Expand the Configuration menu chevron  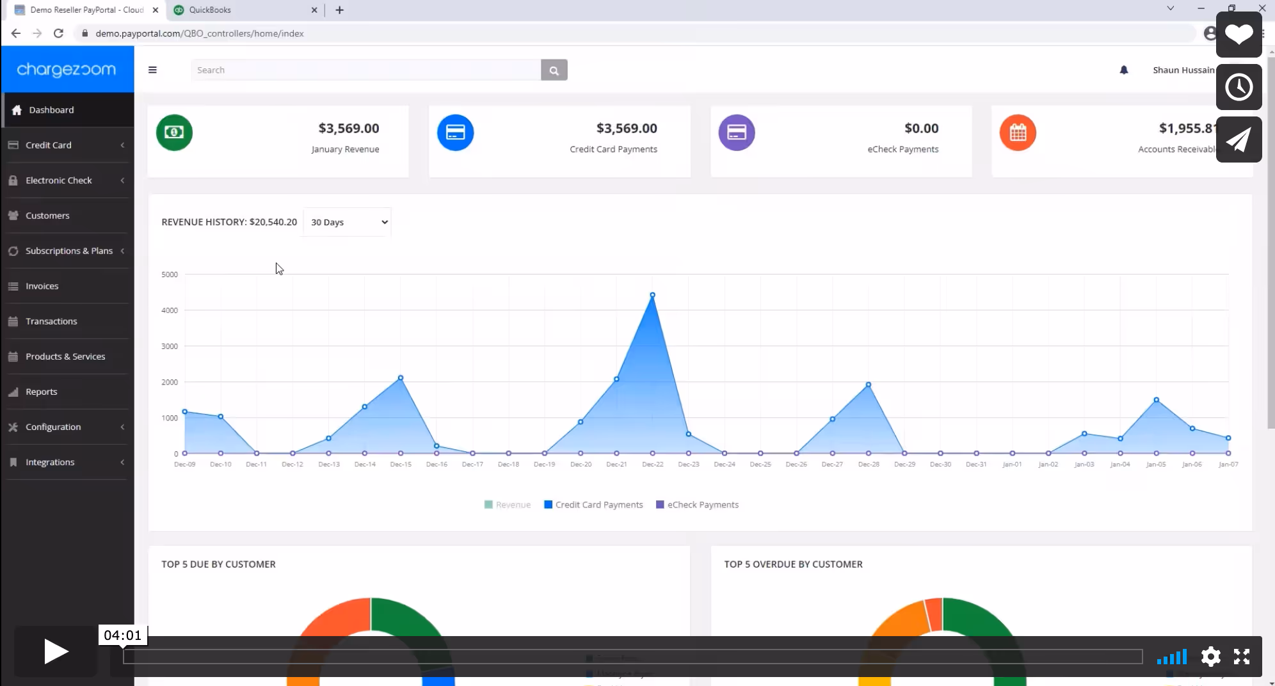122,427
